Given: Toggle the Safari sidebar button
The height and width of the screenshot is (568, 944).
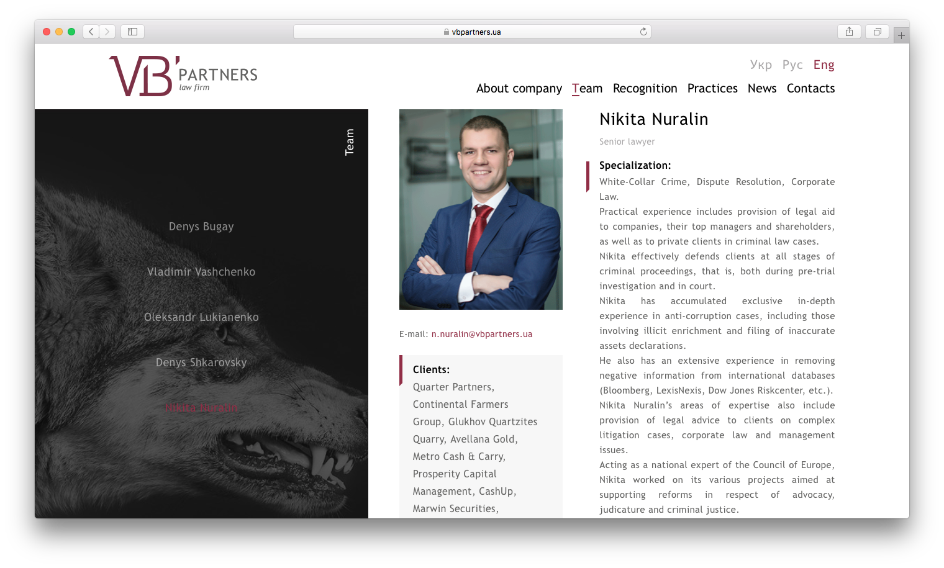Looking at the screenshot, I should [132, 32].
